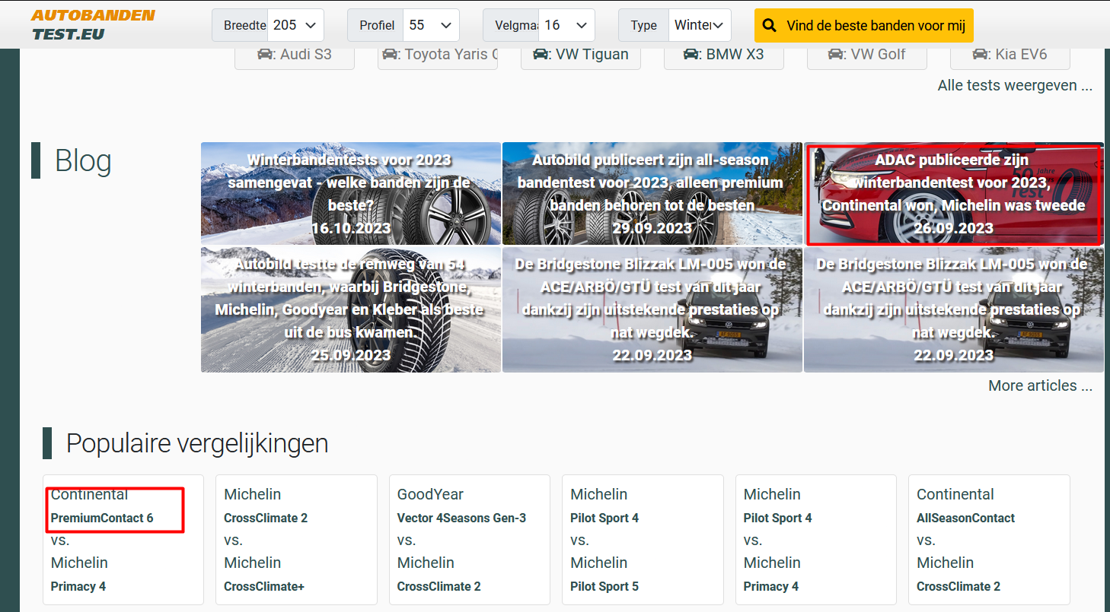The height and width of the screenshot is (612, 1110).
Task: Click date '16.10.2023' on the first article
Action: [x=351, y=228]
